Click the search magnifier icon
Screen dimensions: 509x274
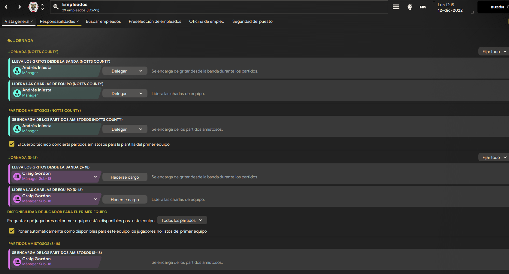coord(56,7)
